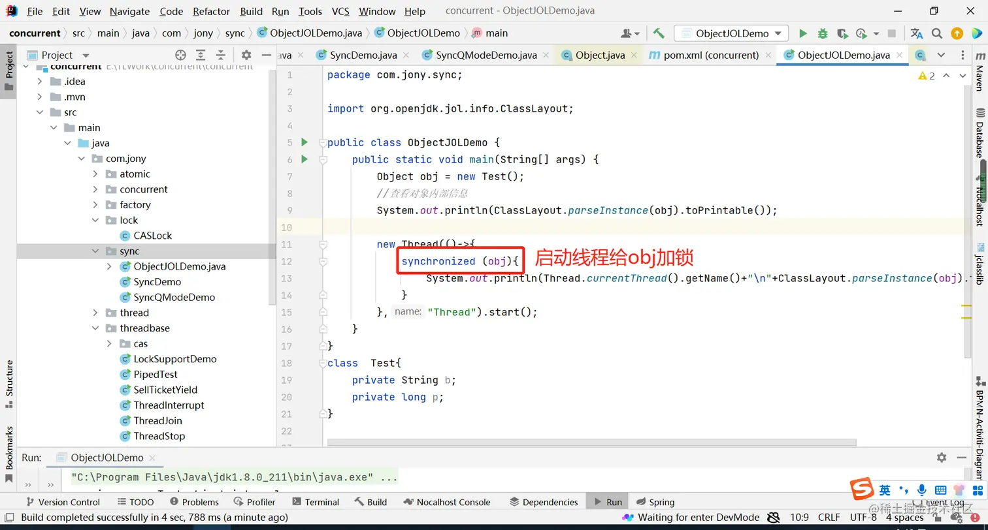Collapse the src folder
Screen dimensions: 988x530
[40, 112]
